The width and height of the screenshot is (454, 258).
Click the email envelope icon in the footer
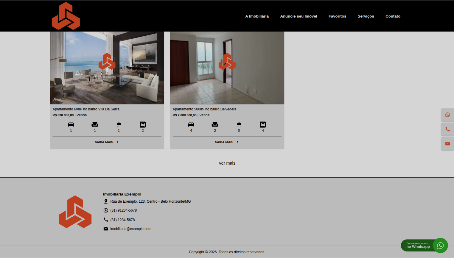[106, 229]
